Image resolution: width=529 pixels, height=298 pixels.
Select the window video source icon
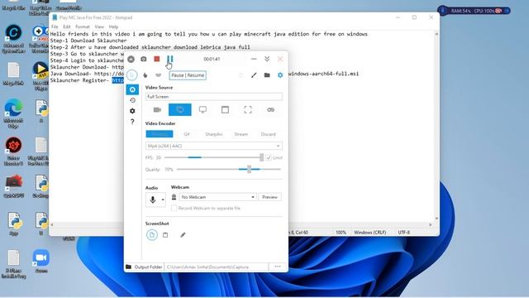pyautogui.click(x=225, y=110)
